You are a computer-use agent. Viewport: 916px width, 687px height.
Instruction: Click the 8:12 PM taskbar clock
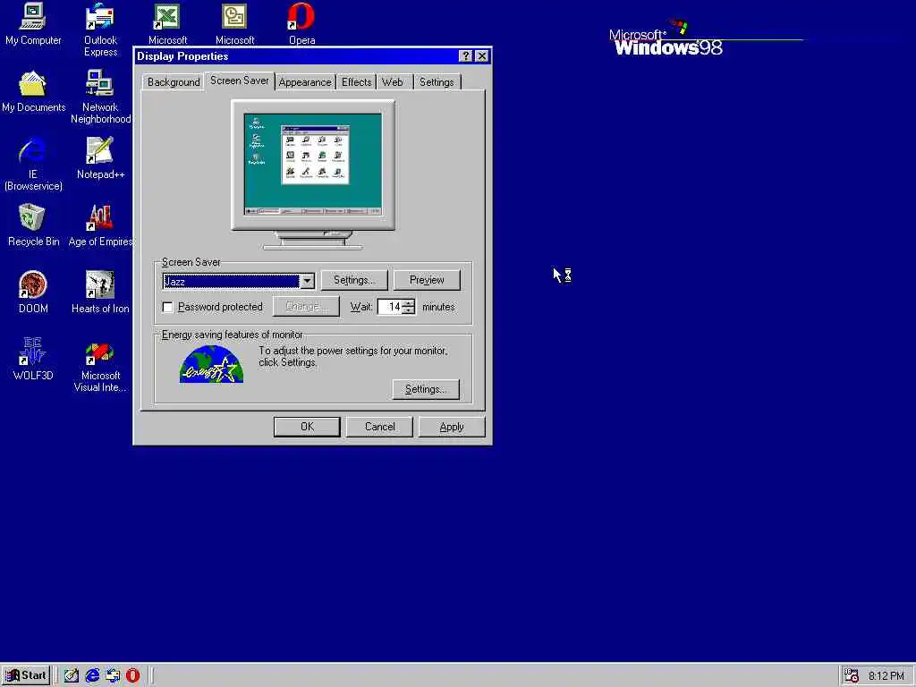(x=886, y=676)
